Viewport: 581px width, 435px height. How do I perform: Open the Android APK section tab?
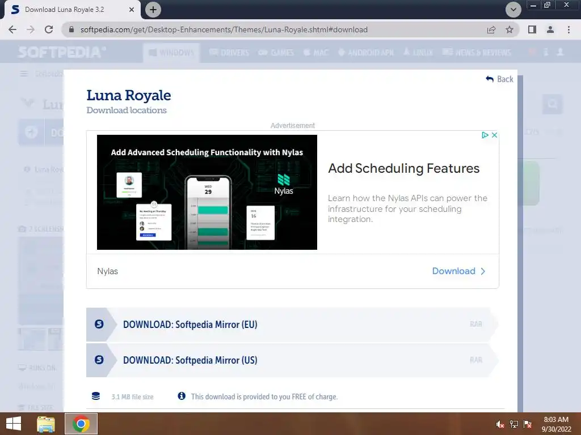(366, 53)
